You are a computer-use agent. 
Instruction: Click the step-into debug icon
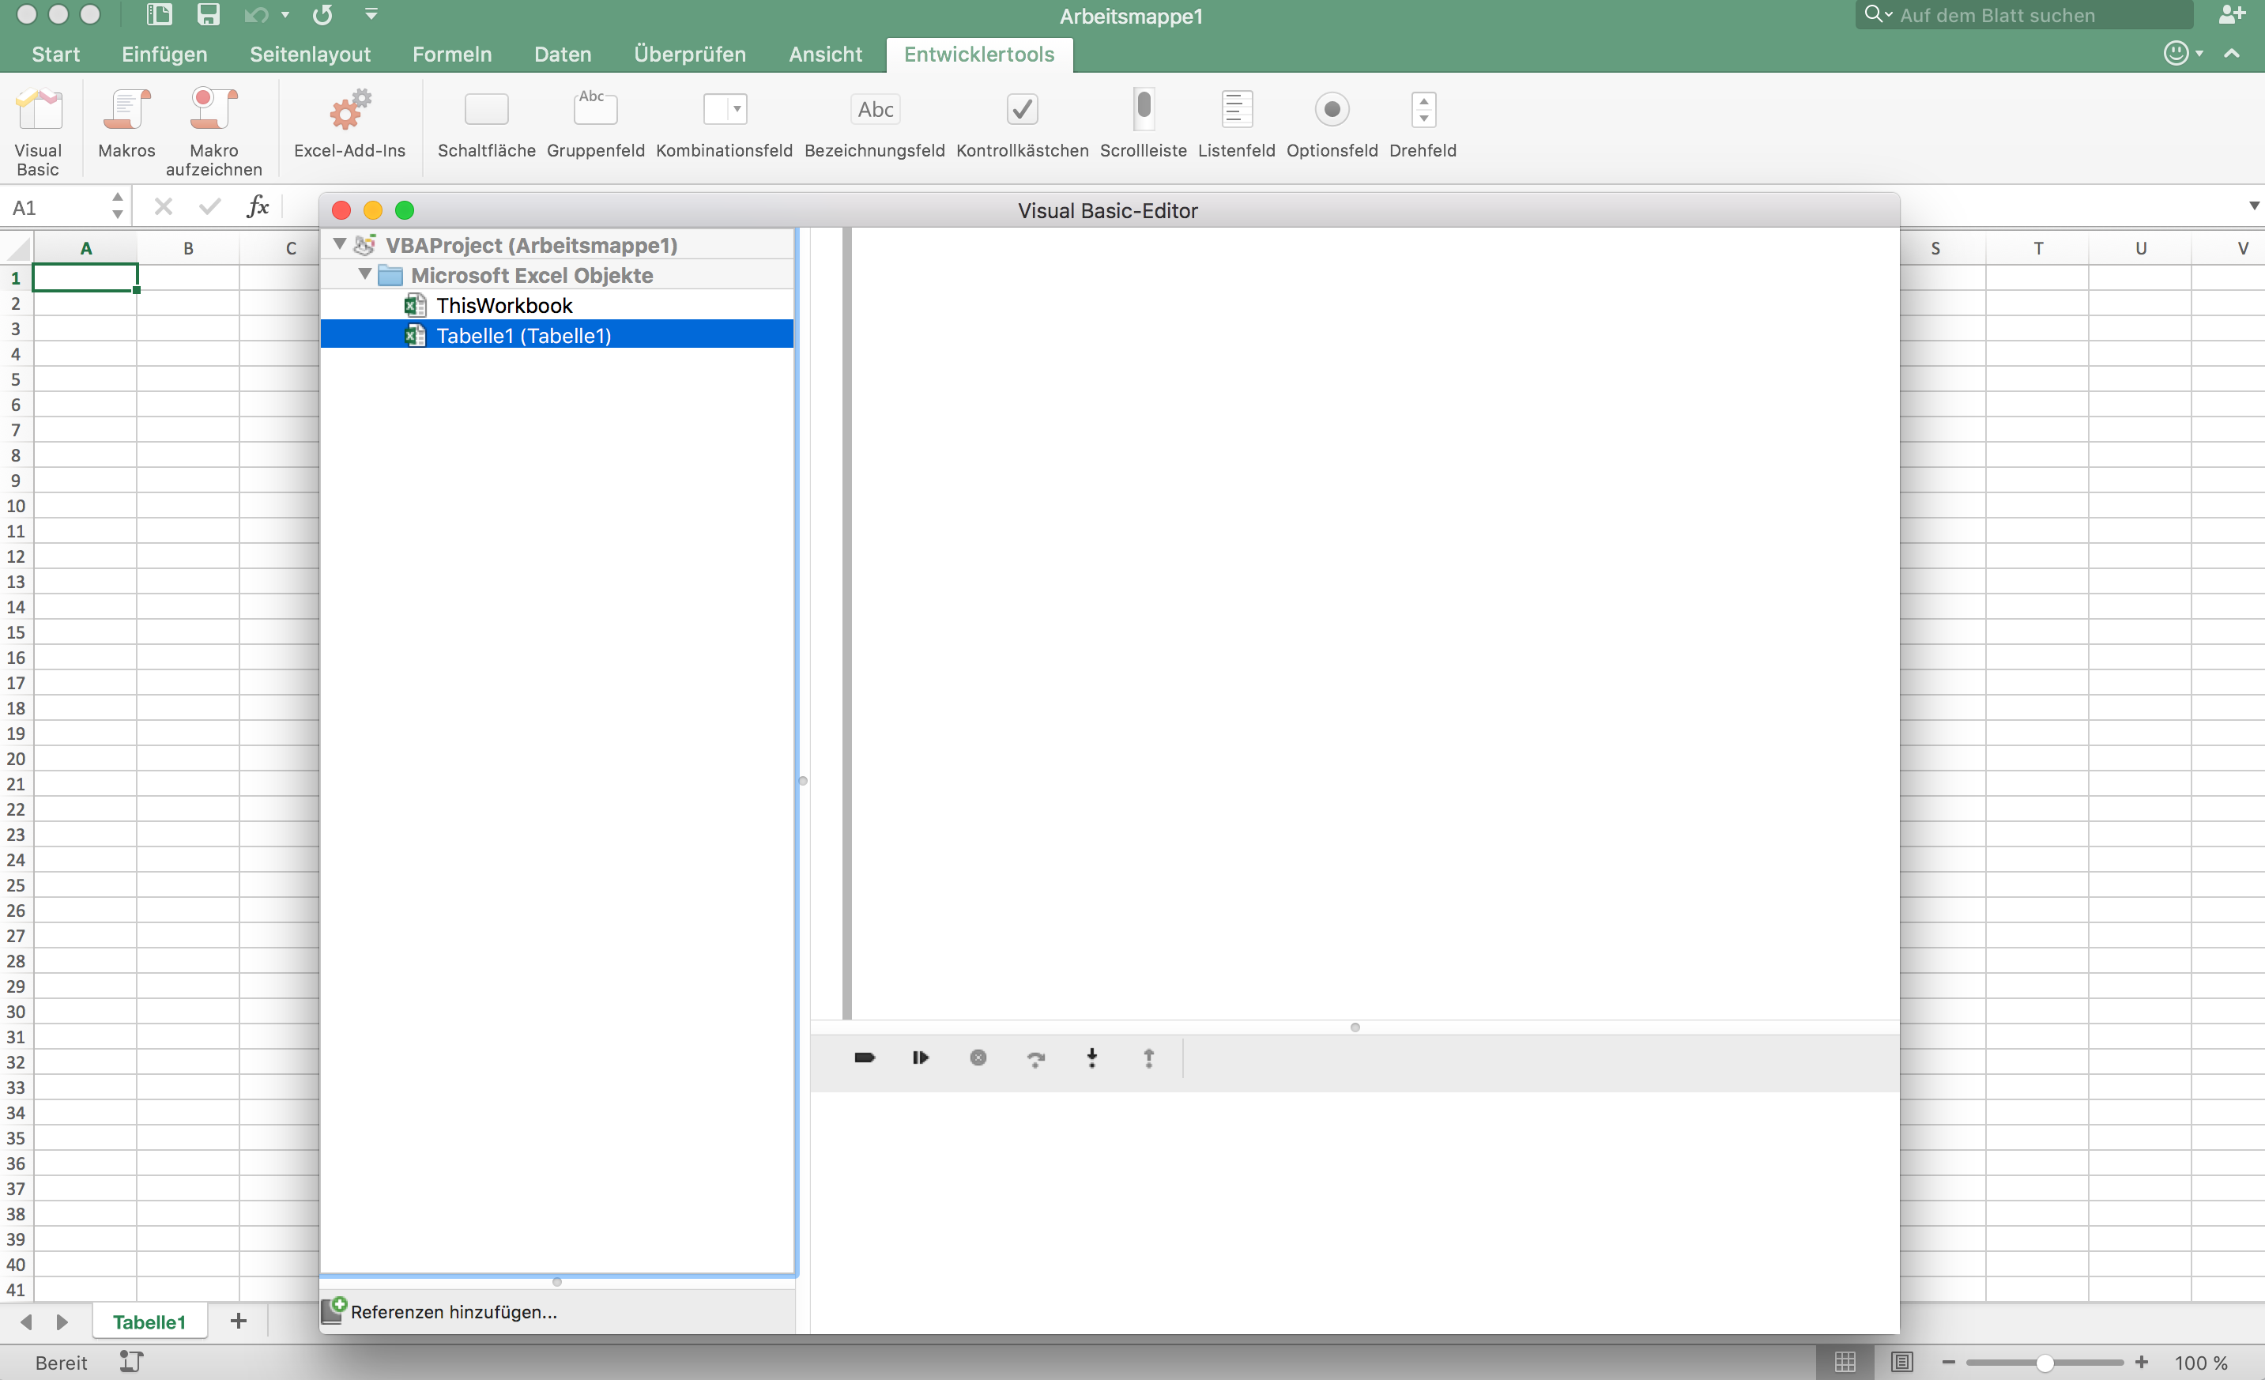click(x=1092, y=1058)
